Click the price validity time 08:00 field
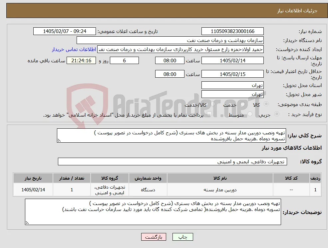The height and width of the screenshot is (248, 328). 169,74
